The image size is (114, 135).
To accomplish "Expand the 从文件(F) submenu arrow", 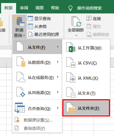I will coord(58,47).
